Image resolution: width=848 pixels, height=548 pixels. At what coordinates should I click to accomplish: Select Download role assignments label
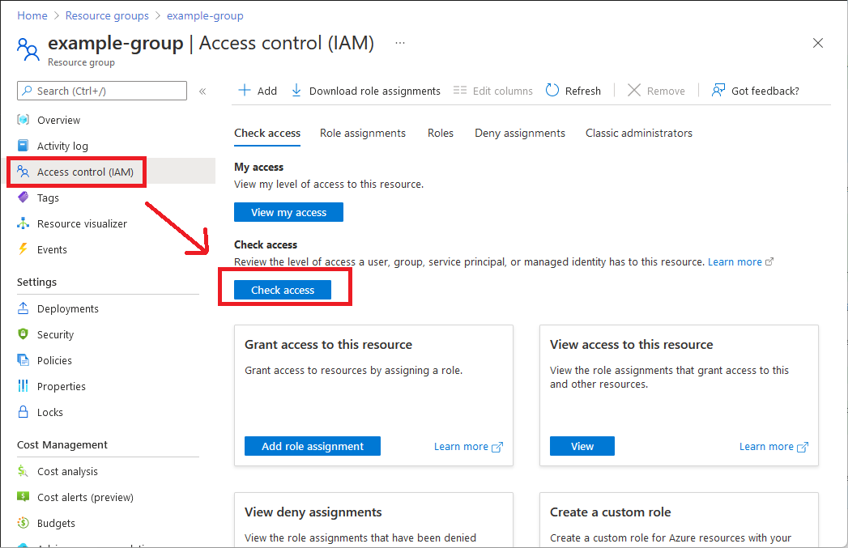pyautogui.click(x=375, y=91)
